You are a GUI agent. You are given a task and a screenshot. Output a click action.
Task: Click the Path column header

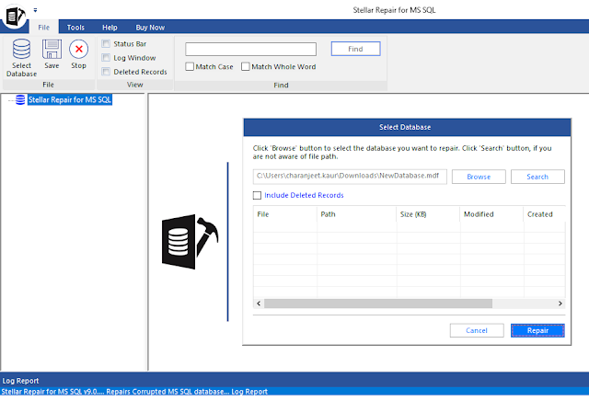click(356, 214)
